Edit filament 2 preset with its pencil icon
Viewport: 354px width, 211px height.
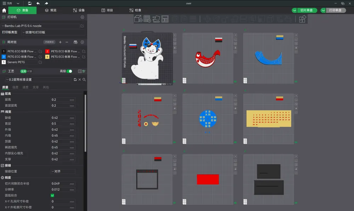[x=84, y=51]
